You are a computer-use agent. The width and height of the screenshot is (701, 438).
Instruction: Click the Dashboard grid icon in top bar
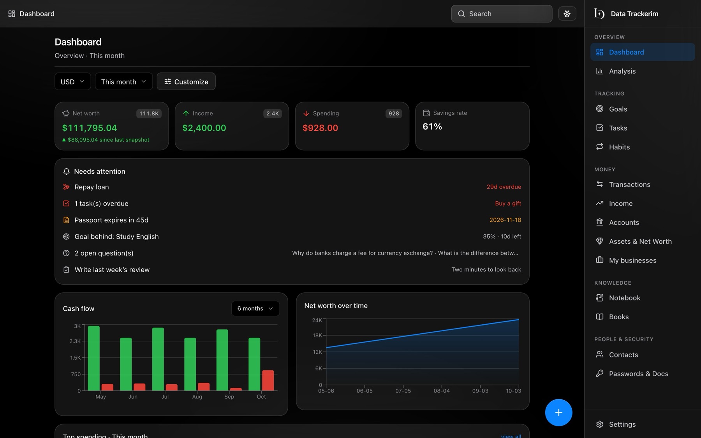pyautogui.click(x=12, y=14)
